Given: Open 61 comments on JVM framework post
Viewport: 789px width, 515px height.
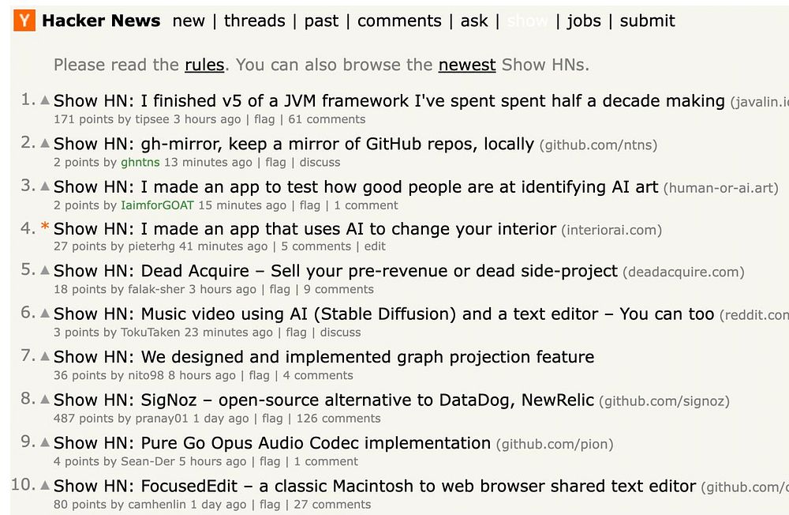Looking at the screenshot, I should click(x=327, y=119).
